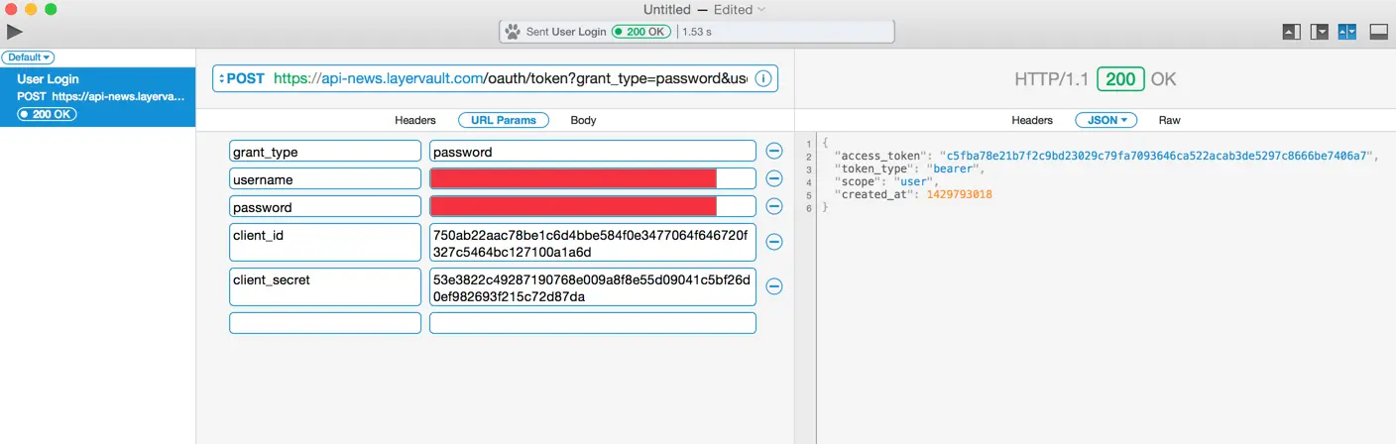
Task: Click the client_secret value field
Action: (593, 286)
